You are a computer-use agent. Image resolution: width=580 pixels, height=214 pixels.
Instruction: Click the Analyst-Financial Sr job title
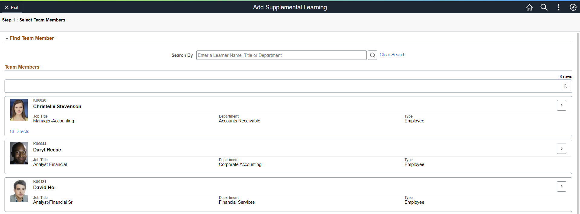(x=53, y=202)
